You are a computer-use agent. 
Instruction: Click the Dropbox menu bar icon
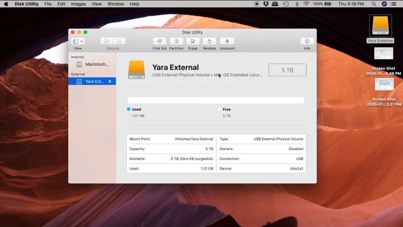[266, 4]
